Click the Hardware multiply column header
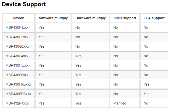 point(90,18)
